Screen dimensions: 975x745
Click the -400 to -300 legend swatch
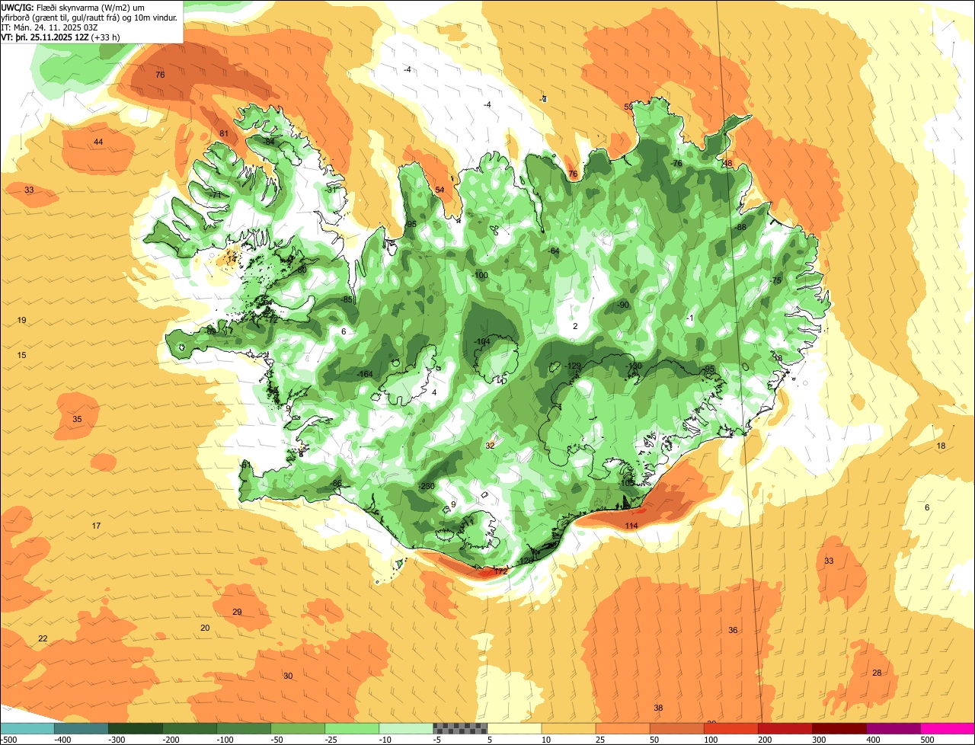[81, 728]
